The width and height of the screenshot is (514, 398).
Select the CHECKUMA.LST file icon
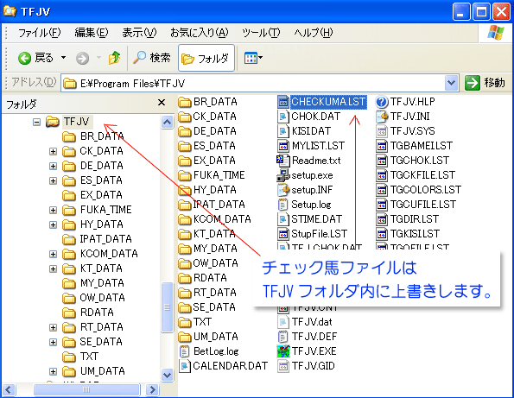click(x=282, y=102)
